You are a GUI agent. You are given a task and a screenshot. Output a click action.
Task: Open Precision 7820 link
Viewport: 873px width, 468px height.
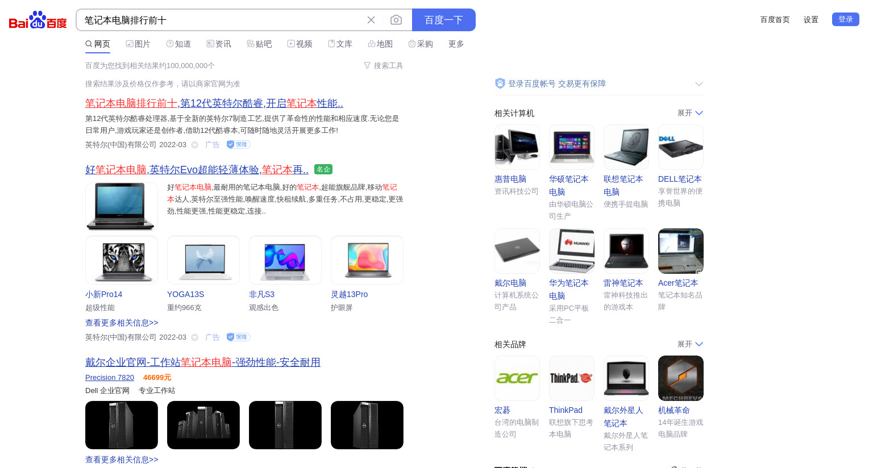[x=110, y=378]
